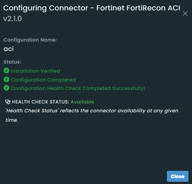Click the green check beside Installation Verified

[x=6, y=71]
